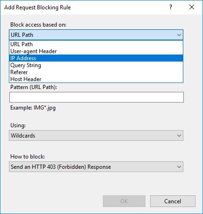The width and height of the screenshot is (203, 214).
Task: Close the Add Request Blocking Rule dialog
Action: point(192,7)
